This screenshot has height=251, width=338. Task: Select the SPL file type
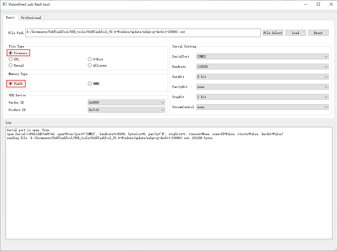point(14,59)
